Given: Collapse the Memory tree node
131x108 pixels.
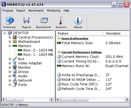Looking at the screenshot, I should [x=10, y=46].
